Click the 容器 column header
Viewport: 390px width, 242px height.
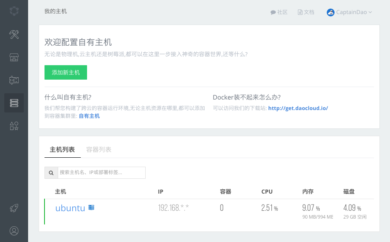tap(226, 192)
